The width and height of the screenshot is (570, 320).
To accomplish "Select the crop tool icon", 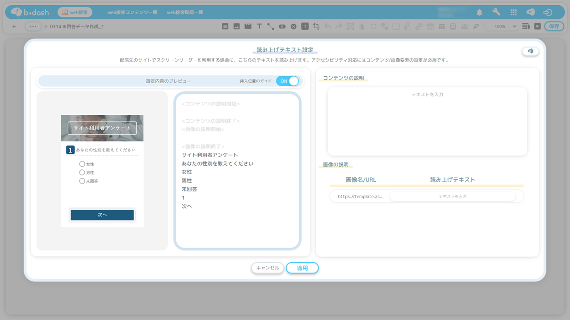I will [x=316, y=27].
